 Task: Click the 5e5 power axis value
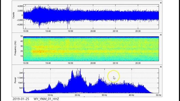point(21,88)
